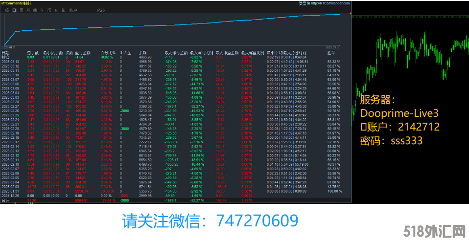Select the 2025.03.05 date row
The height and width of the screenshot is (243, 469).
[176, 88]
